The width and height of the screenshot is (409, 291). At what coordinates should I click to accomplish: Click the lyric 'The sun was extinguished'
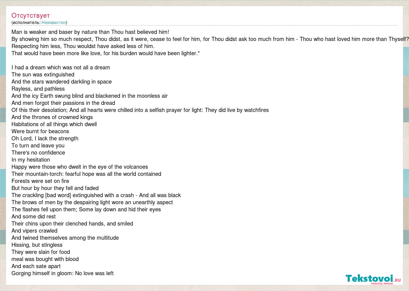point(43,75)
